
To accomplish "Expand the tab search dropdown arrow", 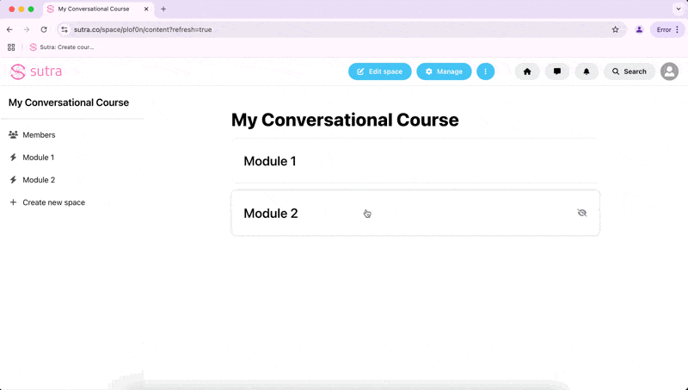I will pyautogui.click(x=679, y=9).
